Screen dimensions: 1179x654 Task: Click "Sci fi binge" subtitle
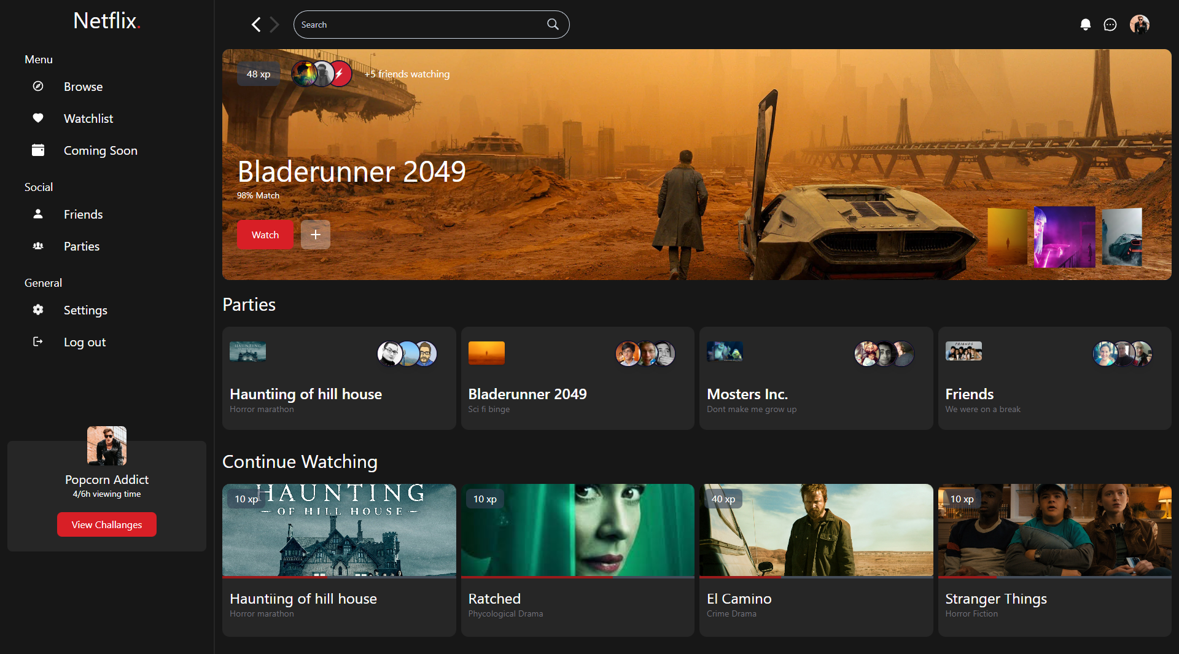point(489,409)
